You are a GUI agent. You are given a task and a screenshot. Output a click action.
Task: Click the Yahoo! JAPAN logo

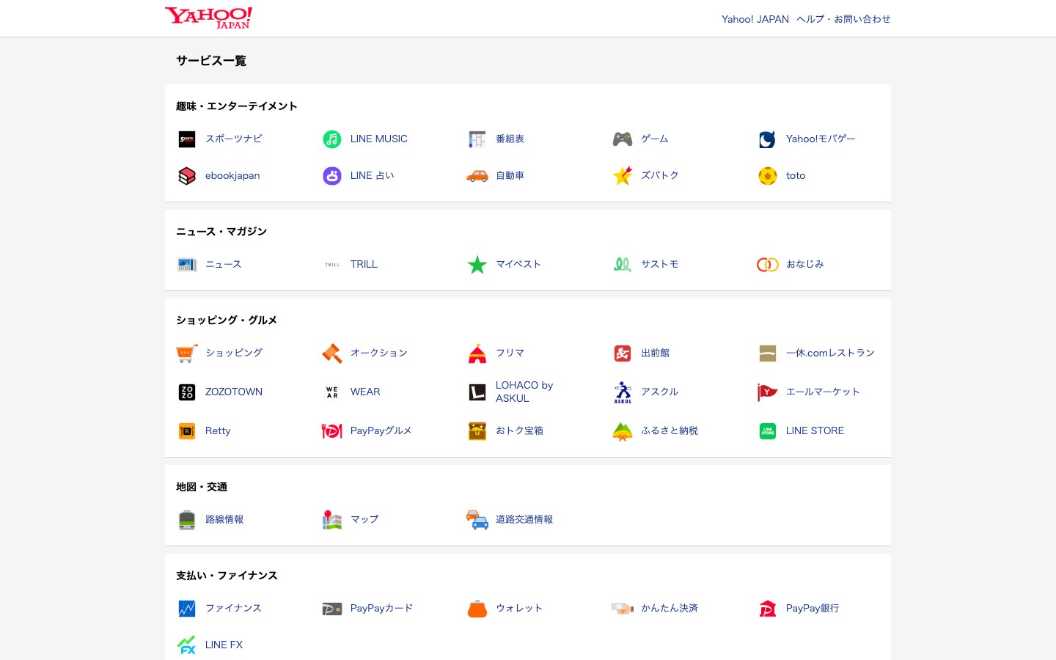click(x=209, y=18)
